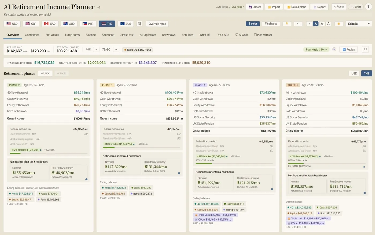Open the Tax & ACA tab
Viewport: 375px width, 235px height.
pos(223,35)
